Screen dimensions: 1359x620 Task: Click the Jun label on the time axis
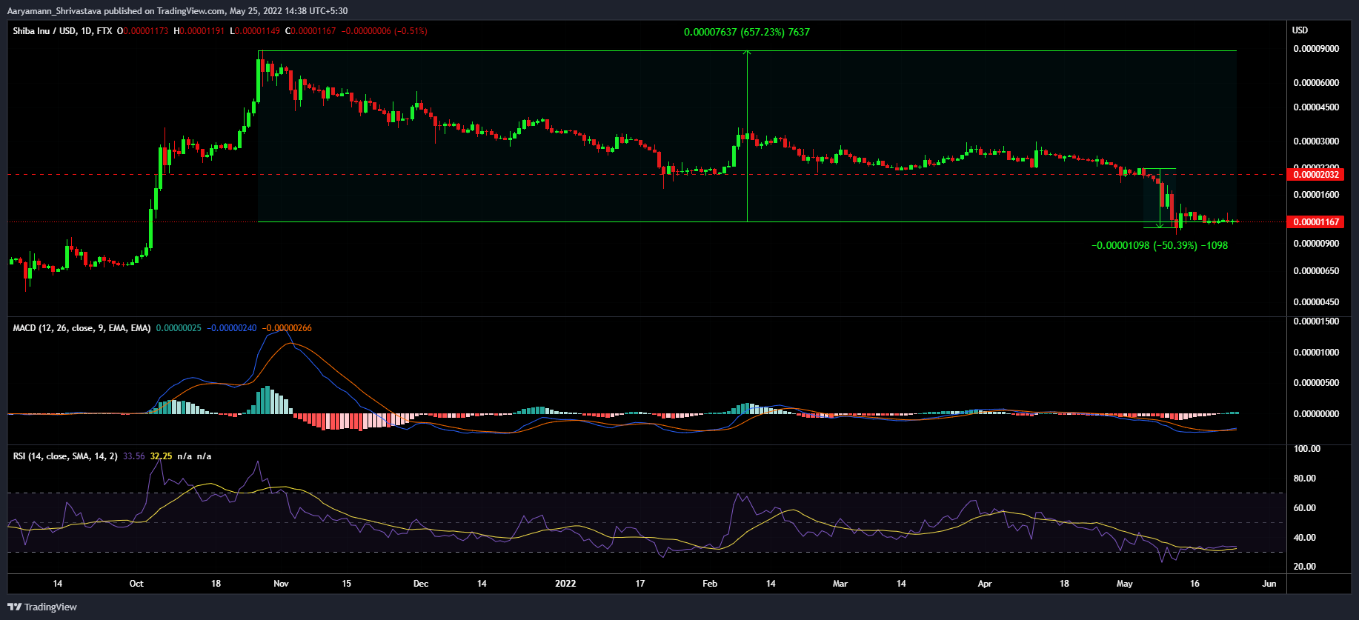point(1269,584)
